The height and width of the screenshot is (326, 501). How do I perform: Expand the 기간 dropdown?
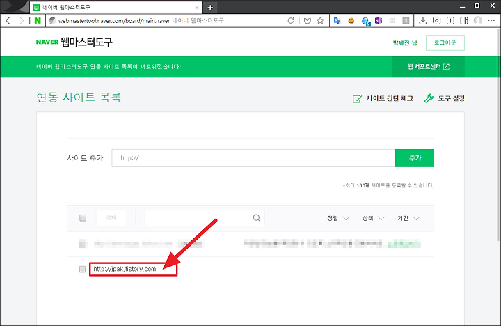408,218
